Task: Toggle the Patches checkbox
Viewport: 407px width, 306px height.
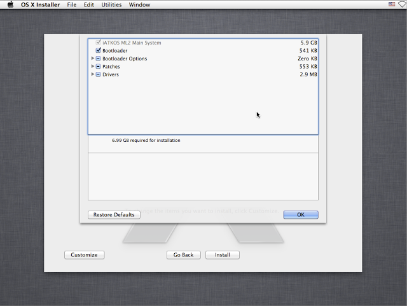Action: point(98,67)
